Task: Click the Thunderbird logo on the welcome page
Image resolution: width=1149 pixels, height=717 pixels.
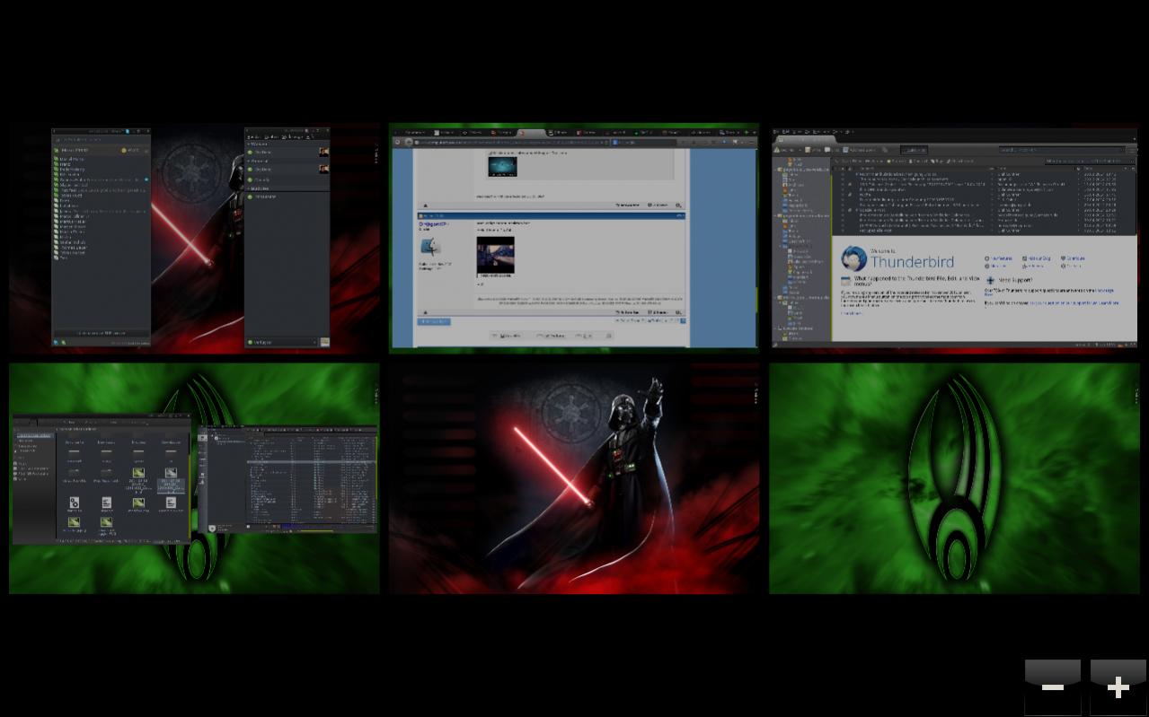Action: coord(853,259)
